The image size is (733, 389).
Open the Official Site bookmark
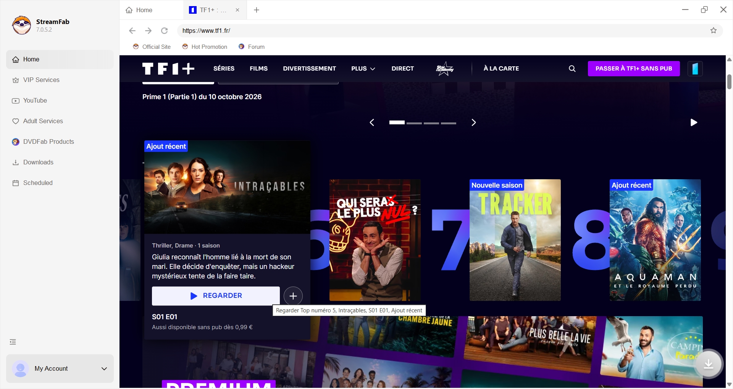tap(152, 47)
